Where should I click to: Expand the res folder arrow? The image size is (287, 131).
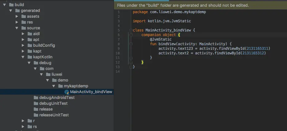pos(17,22)
